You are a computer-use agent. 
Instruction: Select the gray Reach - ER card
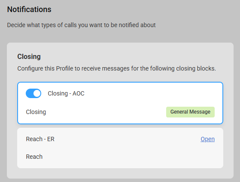[x=120, y=148]
